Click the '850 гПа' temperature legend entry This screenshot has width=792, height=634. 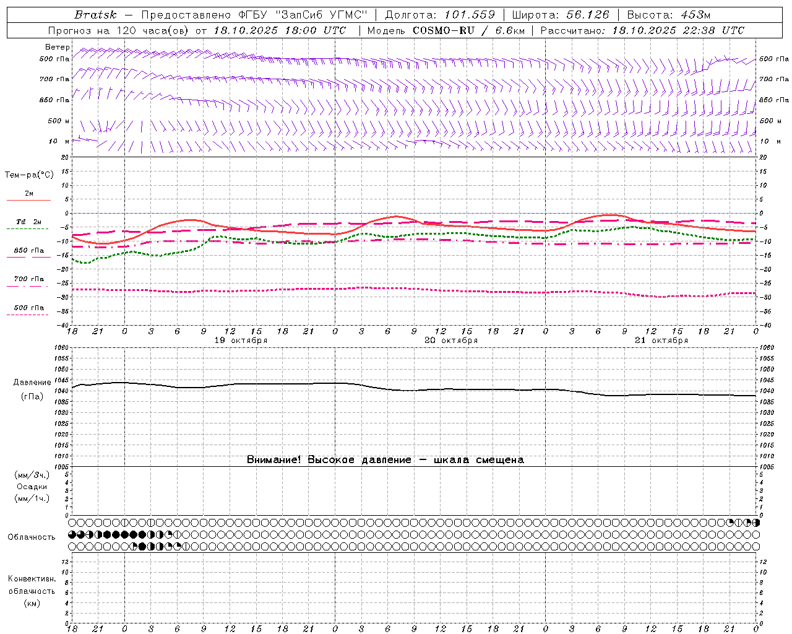(x=29, y=251)
